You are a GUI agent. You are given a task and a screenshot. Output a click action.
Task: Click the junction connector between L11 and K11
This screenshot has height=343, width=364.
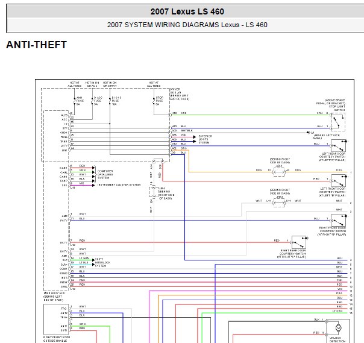(279, 203)
